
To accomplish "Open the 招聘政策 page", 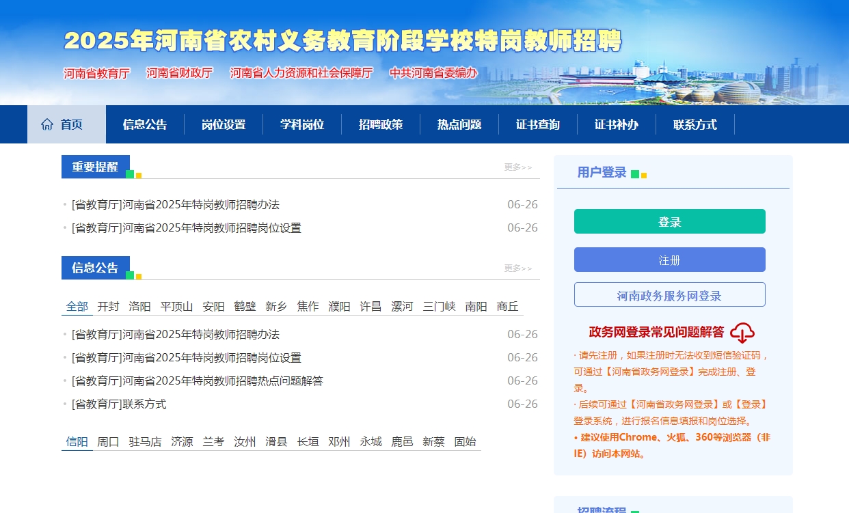I will click(380, 124).
